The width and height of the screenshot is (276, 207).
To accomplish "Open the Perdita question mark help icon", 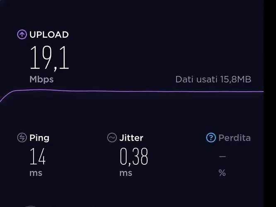I will coord(211,137).
